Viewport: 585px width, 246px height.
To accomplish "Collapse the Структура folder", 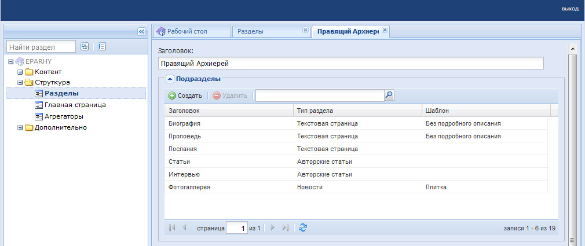I will (x=20, y=82).
